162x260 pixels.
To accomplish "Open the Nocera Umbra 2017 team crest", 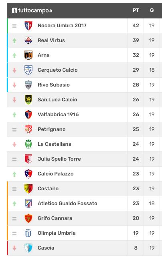I will pyautogui.click(x=28, y=26).
